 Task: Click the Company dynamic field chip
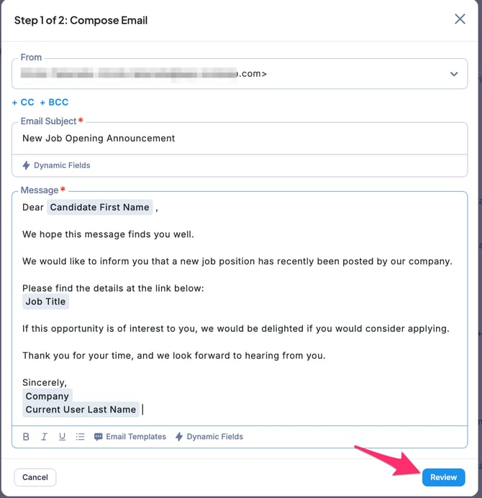(x=47, y=396)
